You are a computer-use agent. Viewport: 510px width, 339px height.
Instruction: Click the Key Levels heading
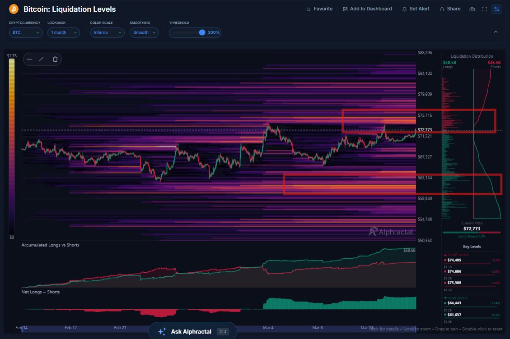click(472, 247)
